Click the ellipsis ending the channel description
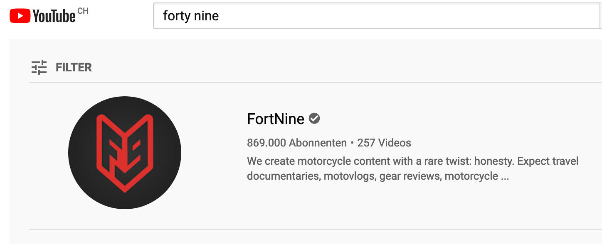 pyautogui.click(x=505, y=176)
